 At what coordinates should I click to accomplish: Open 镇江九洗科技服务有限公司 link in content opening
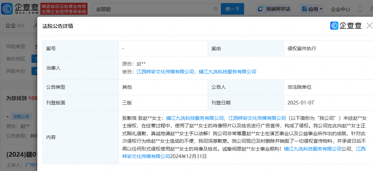click(x=195, y=118)
